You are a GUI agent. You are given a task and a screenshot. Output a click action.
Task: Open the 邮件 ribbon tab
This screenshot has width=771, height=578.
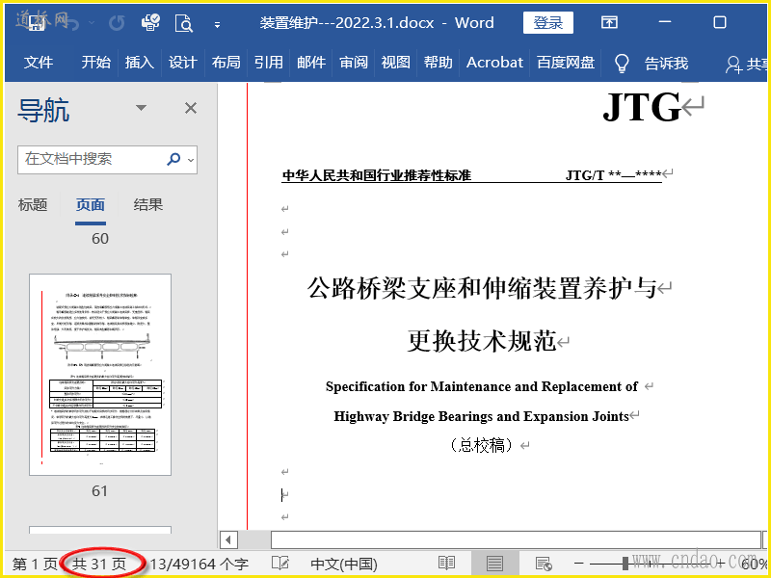click(311, 63)
